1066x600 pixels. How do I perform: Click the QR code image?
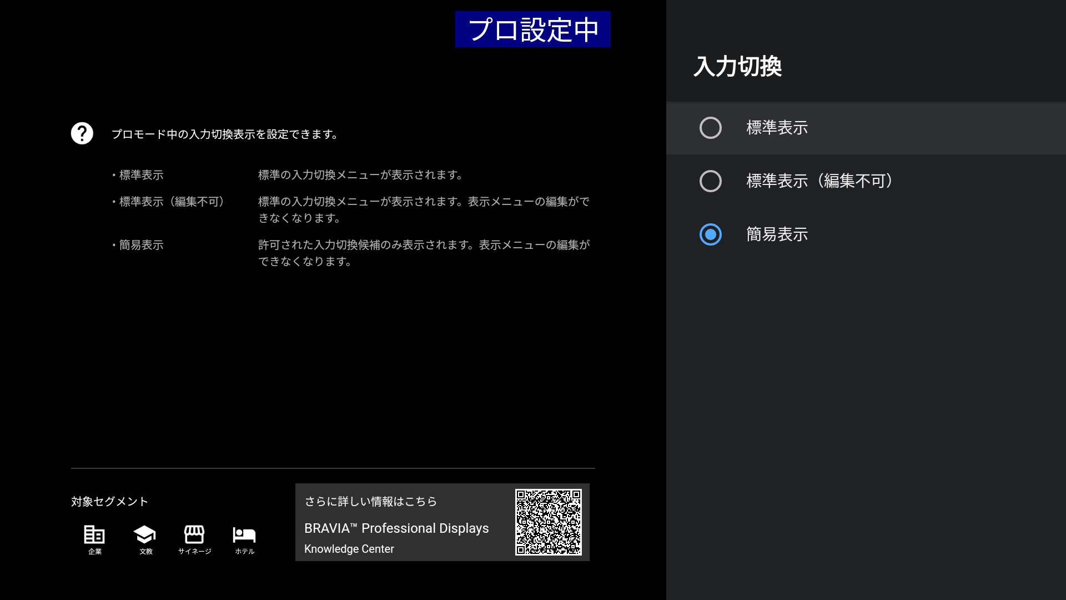pyautogui.click(x=548, y=522)
